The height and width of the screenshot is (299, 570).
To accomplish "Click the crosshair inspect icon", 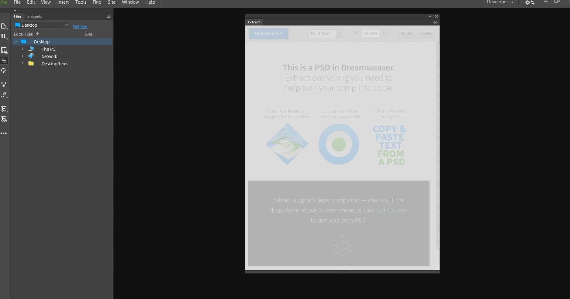I will point(4,70).
